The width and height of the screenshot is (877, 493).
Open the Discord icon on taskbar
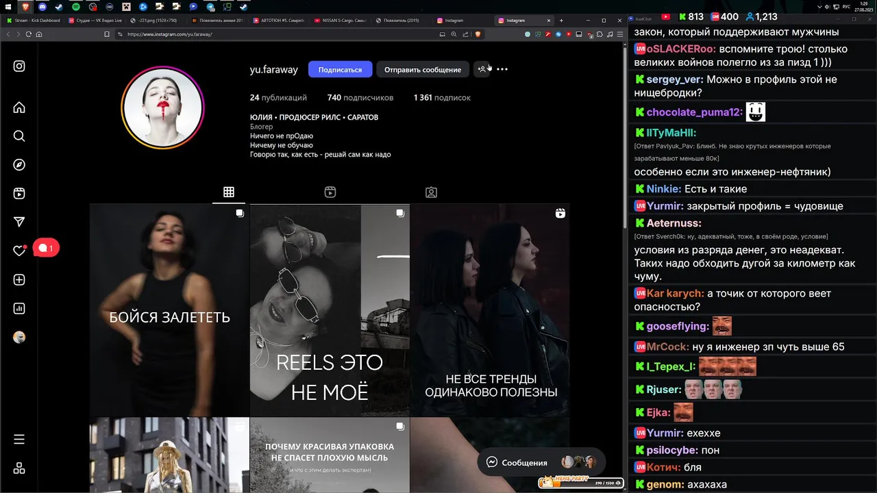coord(42,6)
